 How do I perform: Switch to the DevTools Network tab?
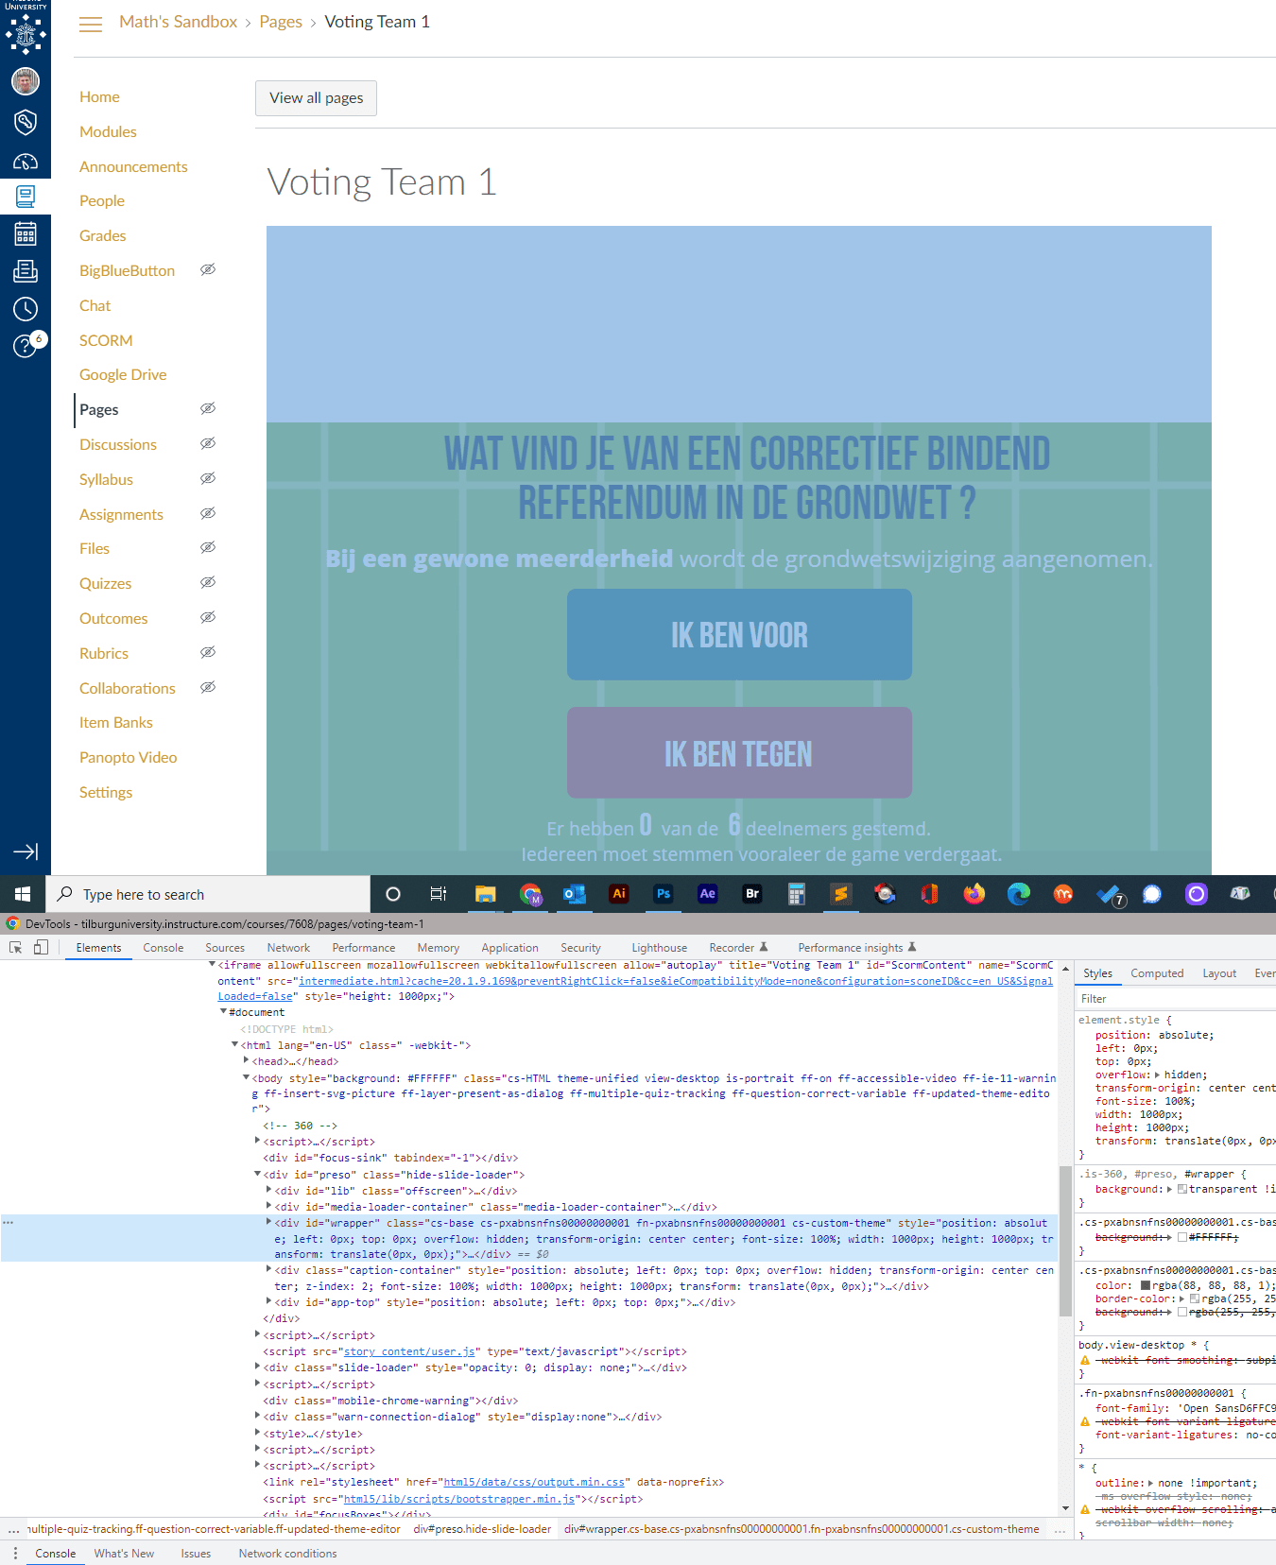click(288, 948)
